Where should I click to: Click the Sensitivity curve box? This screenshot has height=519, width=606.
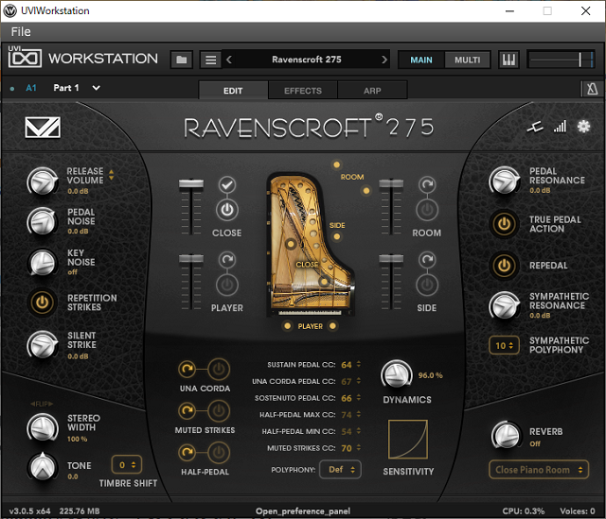[408, 440]
